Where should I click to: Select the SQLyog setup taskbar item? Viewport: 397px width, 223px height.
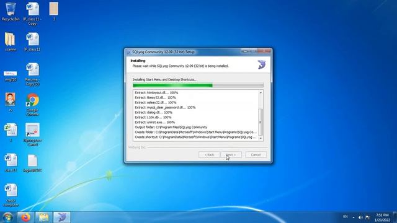tap(62, 217)
